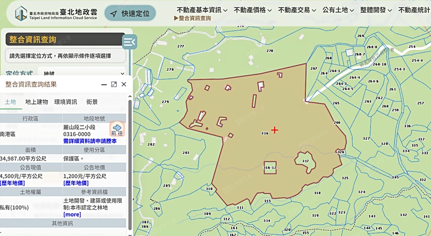Maximize the query results panel
431x236 pixels.
(114, 84)
